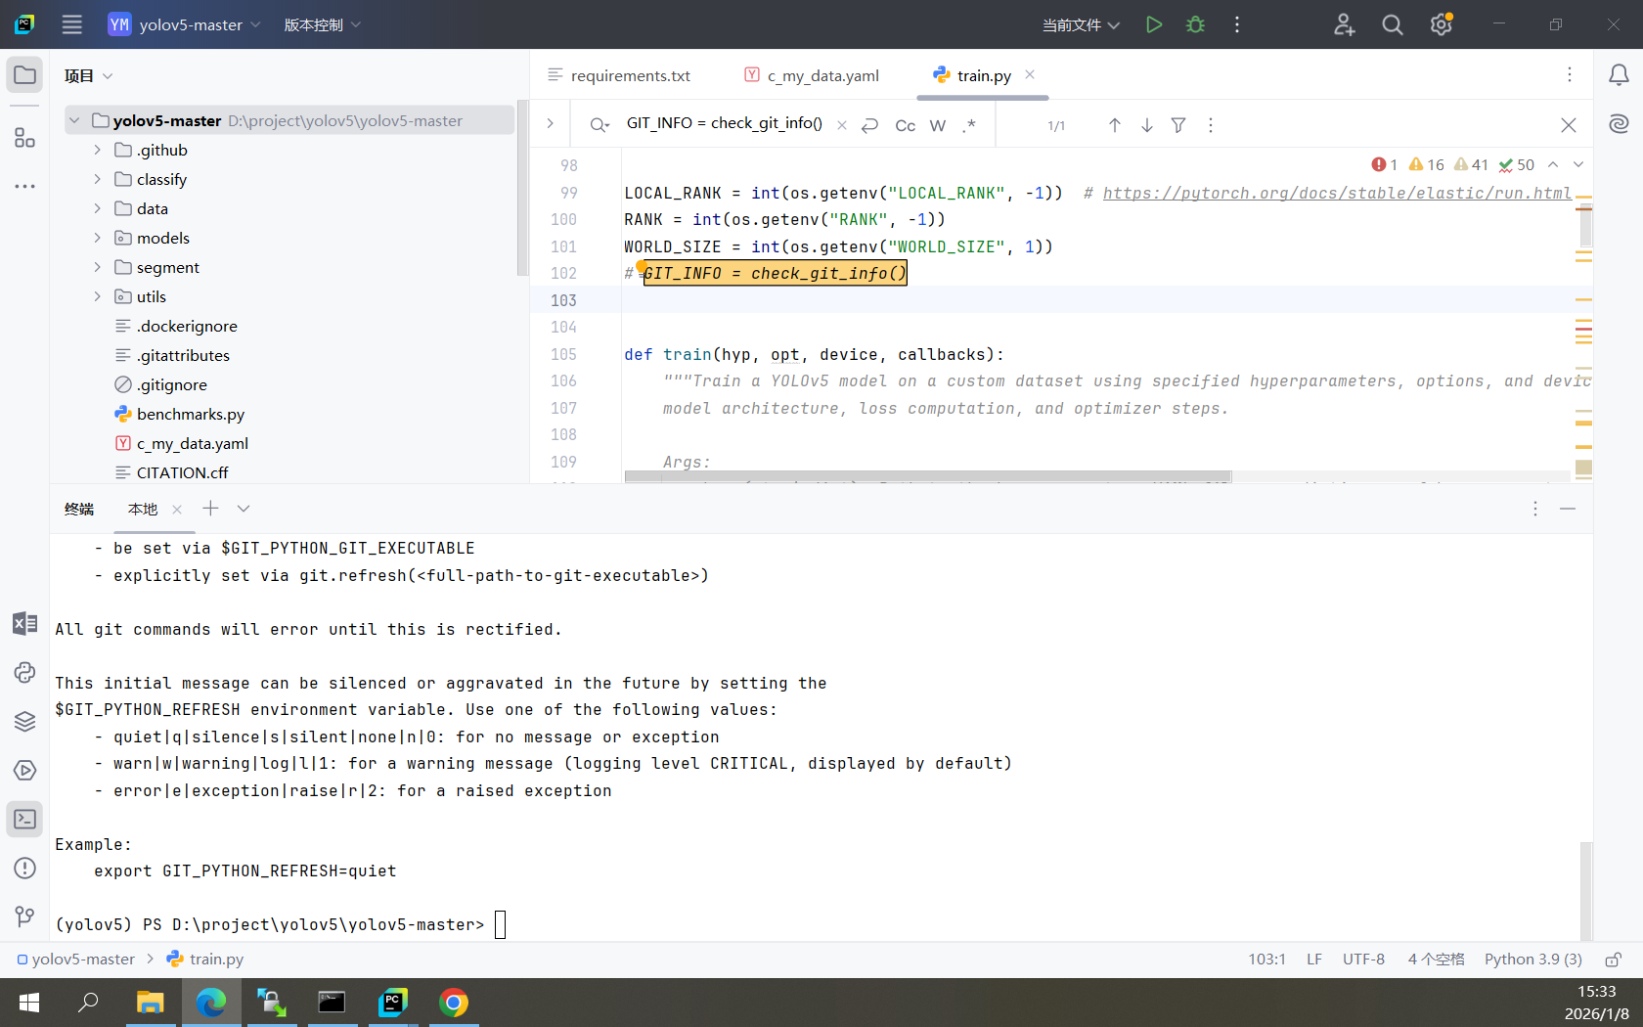Toggle read-only lock in status bar
This screenshot has width=1643, height=1027.
pos(1614,960)
